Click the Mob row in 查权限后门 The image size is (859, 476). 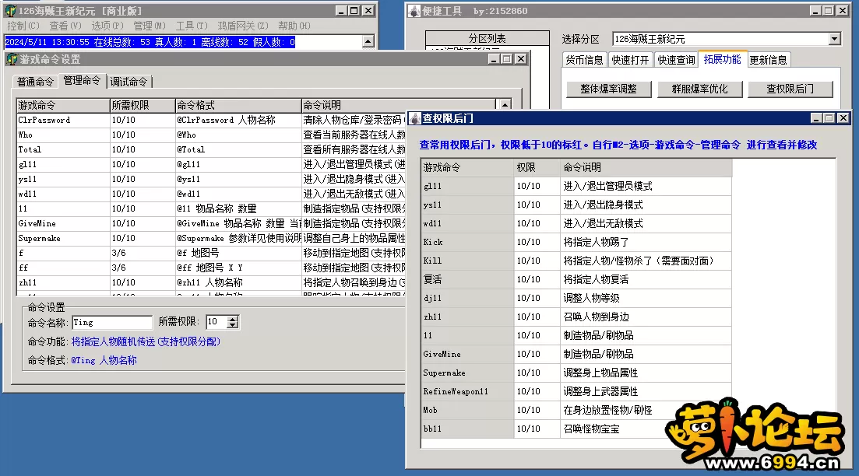point(576,410)
